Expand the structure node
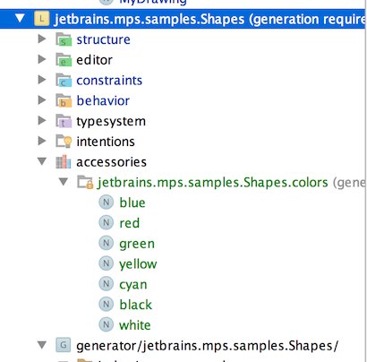 tap(42, 39)
